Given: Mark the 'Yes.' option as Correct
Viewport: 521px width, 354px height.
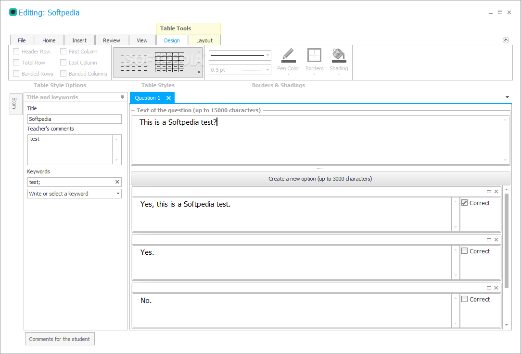Looking at the screenshot, I should 465,251.
